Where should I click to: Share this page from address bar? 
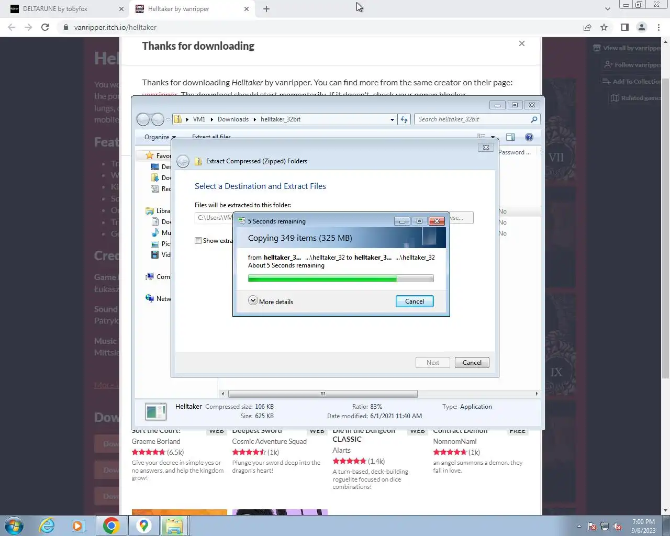click(587, 27)
